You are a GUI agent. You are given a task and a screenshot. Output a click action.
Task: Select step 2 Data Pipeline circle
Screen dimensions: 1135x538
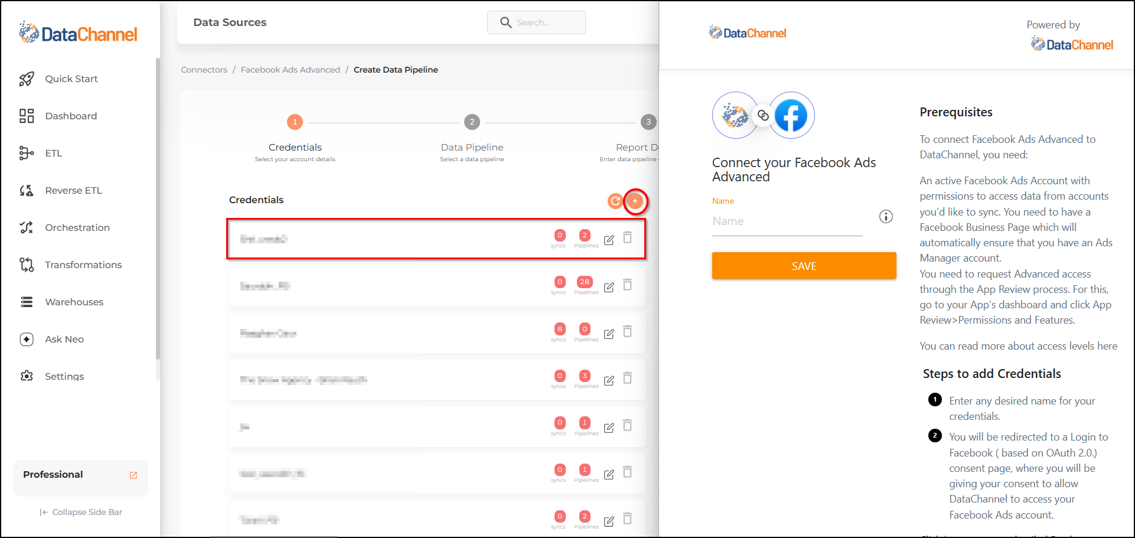tap(472, 122)
